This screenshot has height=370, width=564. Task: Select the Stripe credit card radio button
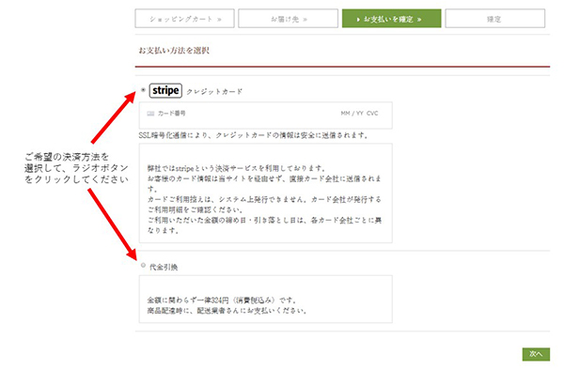point(143,90)
